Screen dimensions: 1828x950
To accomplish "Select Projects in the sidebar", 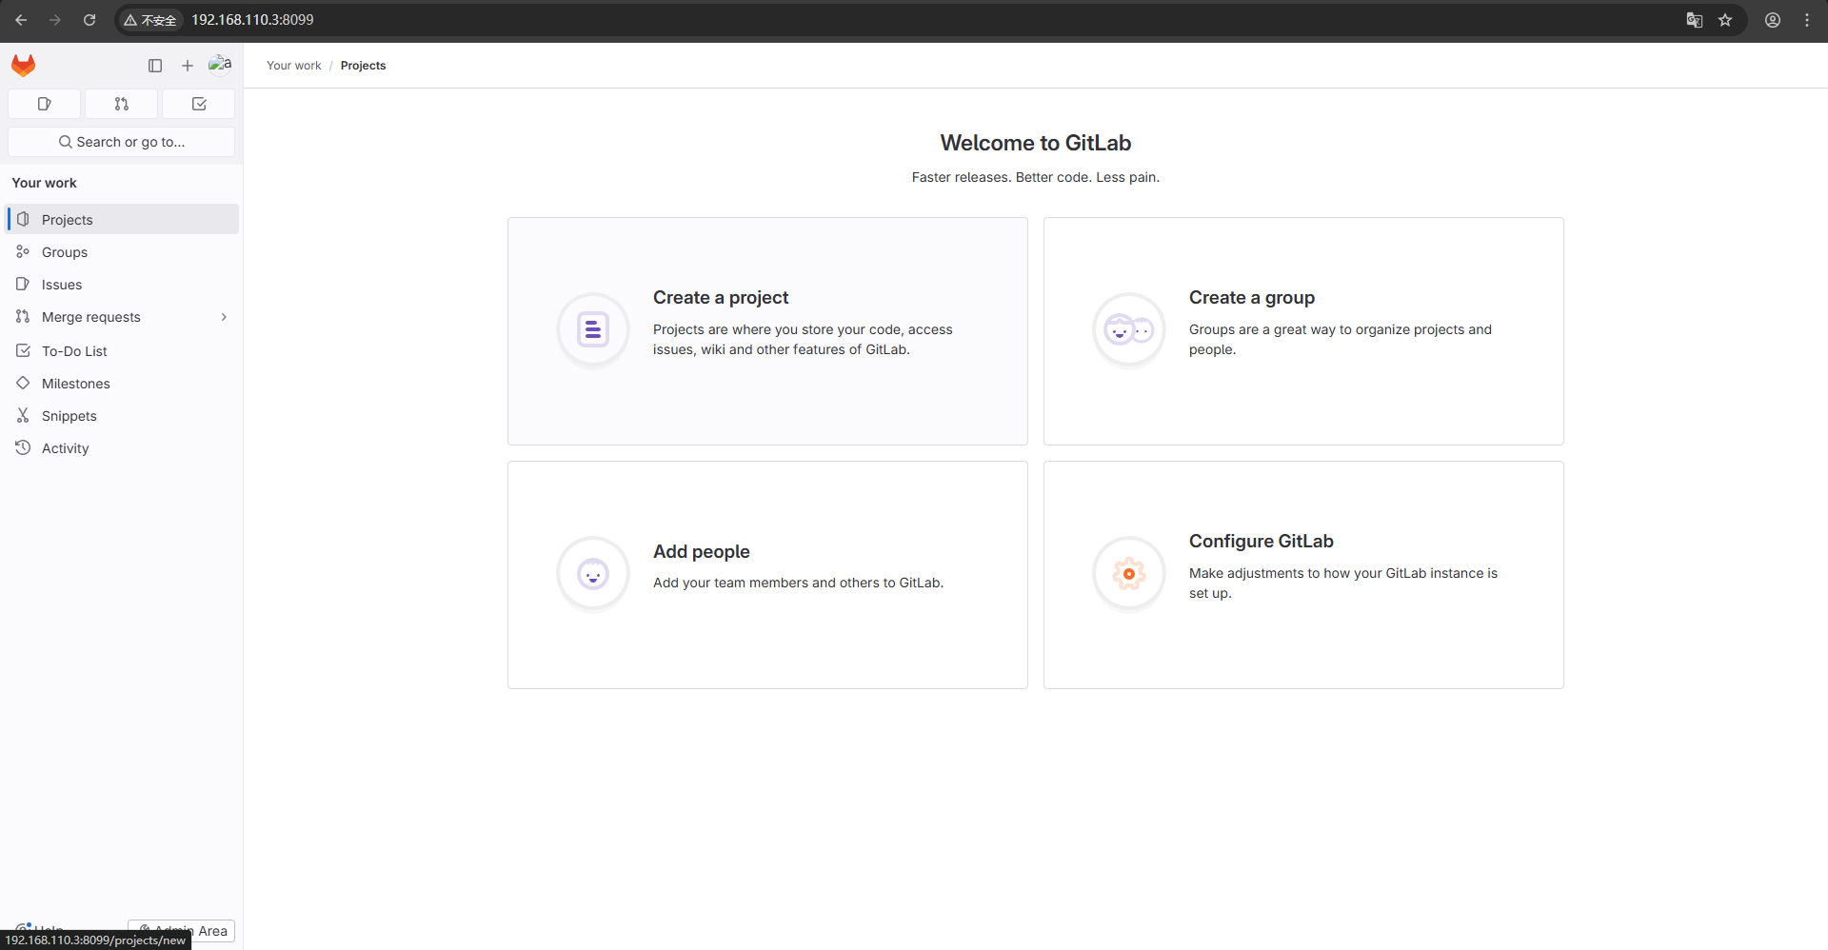I will click(122, 219).
